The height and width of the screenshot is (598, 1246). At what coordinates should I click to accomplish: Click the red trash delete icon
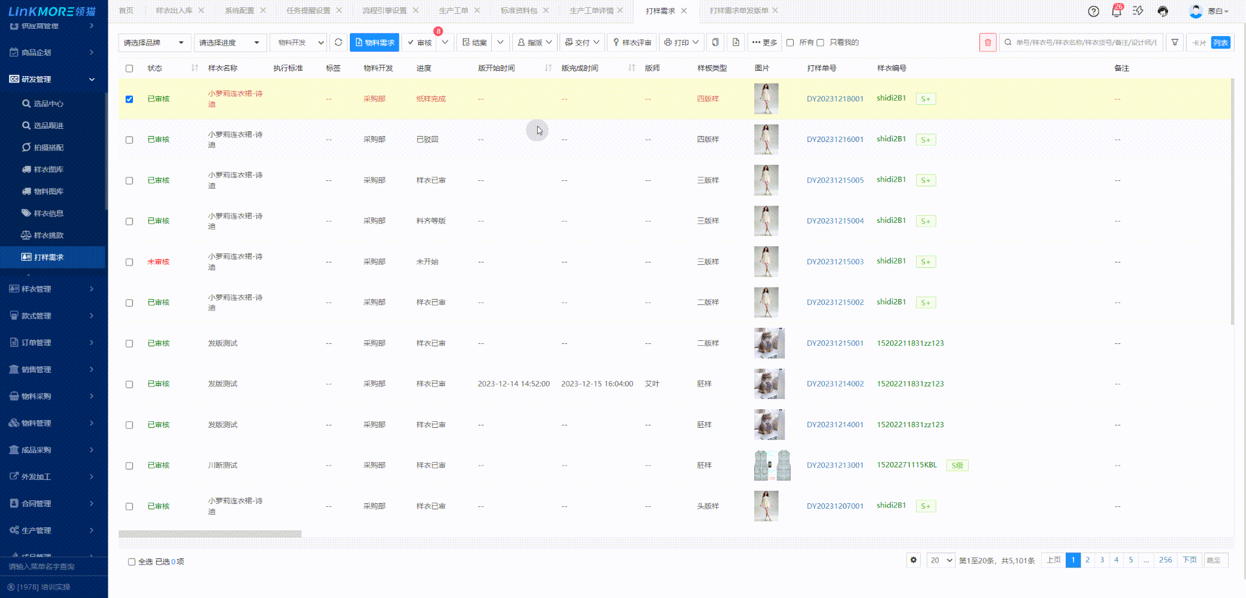tap(988, 43)
